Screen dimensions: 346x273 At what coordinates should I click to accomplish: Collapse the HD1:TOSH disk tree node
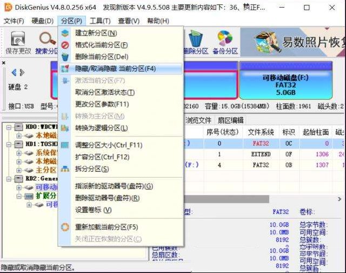(9, 144)
